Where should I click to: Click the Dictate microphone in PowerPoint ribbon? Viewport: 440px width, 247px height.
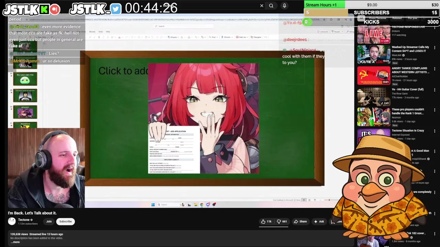click(x=227, y=37)
